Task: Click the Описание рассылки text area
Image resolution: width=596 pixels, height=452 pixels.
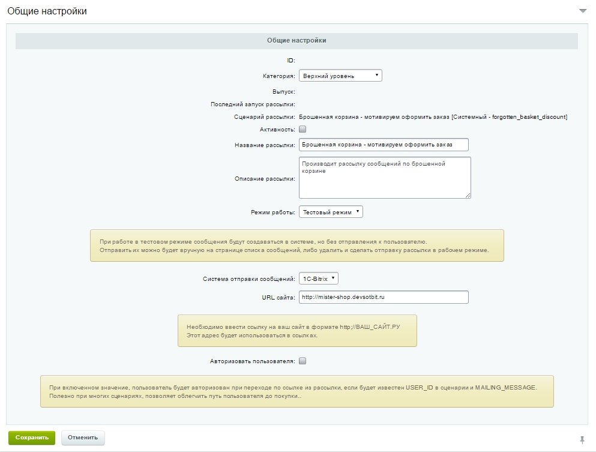Action: click(x=385, y=178)
